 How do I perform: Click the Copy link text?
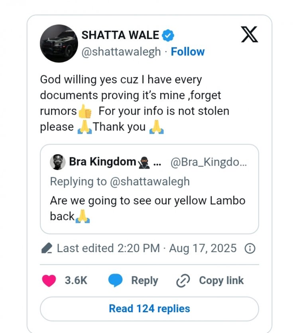point(221,280)
